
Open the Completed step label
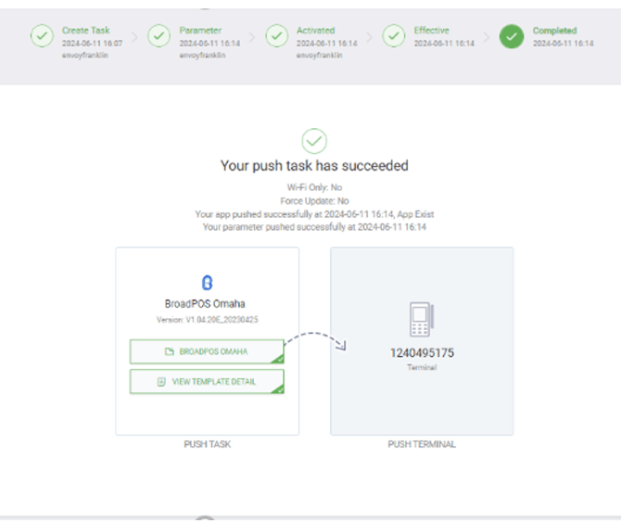point(554,31)
